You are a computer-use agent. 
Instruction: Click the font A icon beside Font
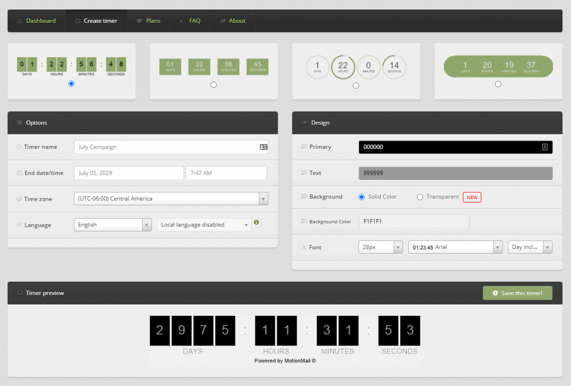click(x=304, y=247)
